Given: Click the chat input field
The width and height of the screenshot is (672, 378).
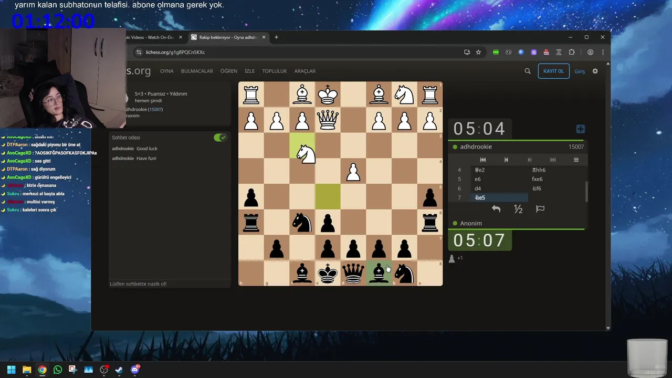Looking at the screenshot, I should pyautogui.click(x=169, y=283).
